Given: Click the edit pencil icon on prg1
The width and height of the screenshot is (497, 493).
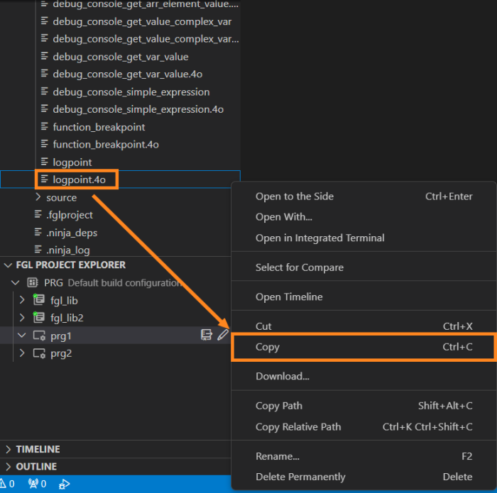Looking at the screenshot, I should coord(223,335).
